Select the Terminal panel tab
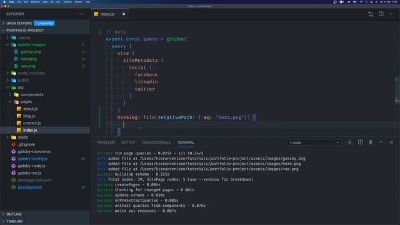Screen dimensions: 400x225 [x=186, y=142]
